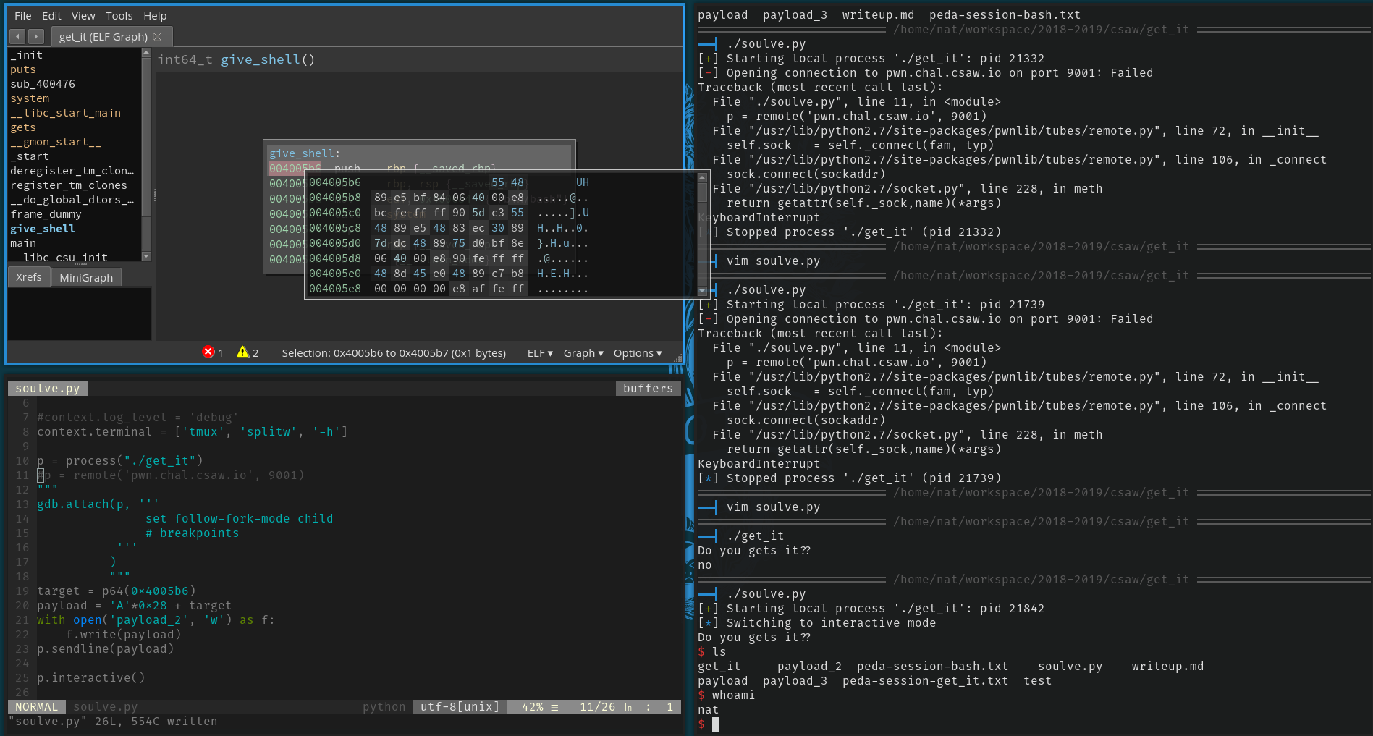This screenshot has width=1373, height=736.
Task: Select frame_dummy in the function list
Action: pos(46,214)
